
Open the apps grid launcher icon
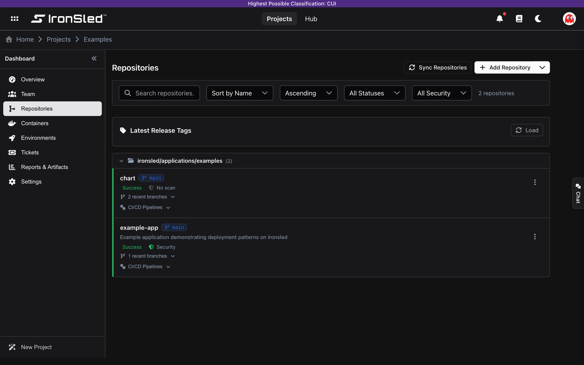click(15, 19)
